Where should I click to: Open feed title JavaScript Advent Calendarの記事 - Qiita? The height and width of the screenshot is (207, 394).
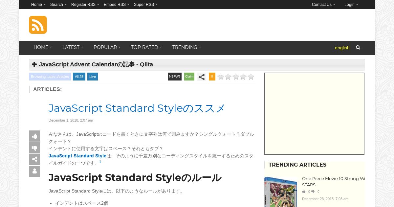click(x=96, y=64)
